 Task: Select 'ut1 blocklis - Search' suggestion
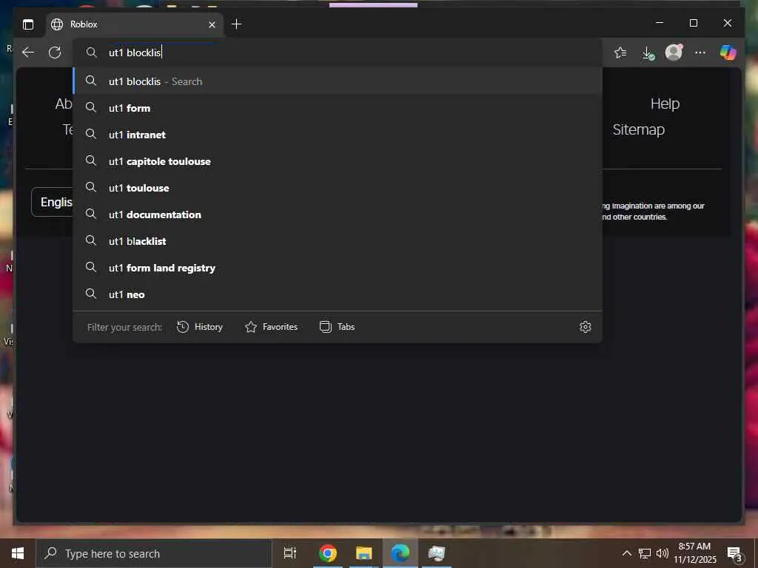(338, 81)
